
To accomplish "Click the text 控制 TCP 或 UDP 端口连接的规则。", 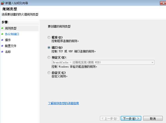I will (74, 51).
